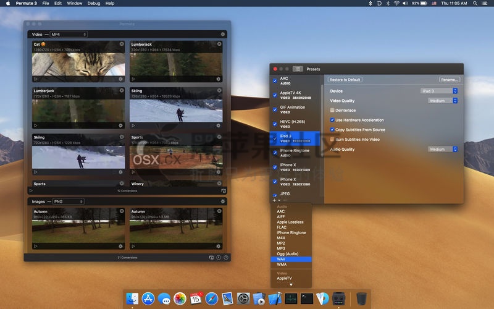Click add preset plus button
The height and width of the screenshot is (309, 494).
pyautogui.click(x=275, y=200)
